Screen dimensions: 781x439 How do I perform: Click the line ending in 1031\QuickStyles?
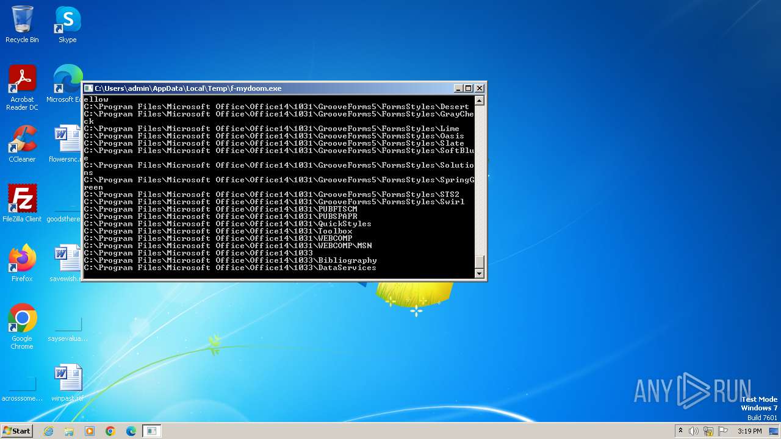[228, 224]
